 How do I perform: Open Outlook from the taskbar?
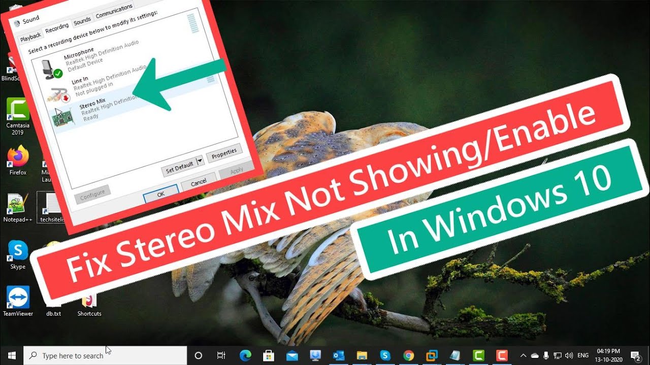click(339, 355)
